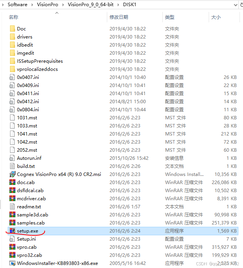The width and height of the screenshot is (243, 268).
Task: Click the 0x0407.ini file icon
Action: click(x=12, y=77)
